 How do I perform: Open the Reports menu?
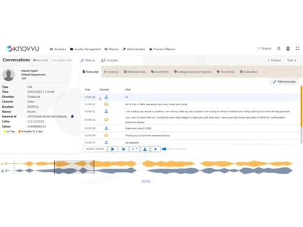point(112,49)
